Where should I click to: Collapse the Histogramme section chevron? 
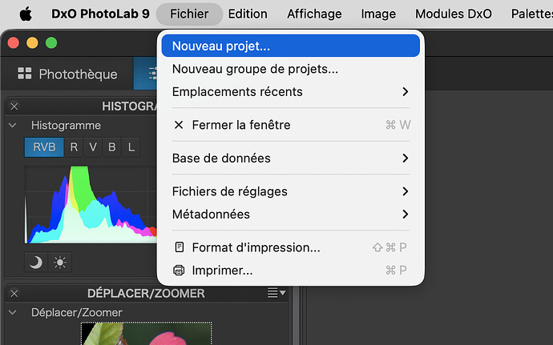click(x=12, y=125)
